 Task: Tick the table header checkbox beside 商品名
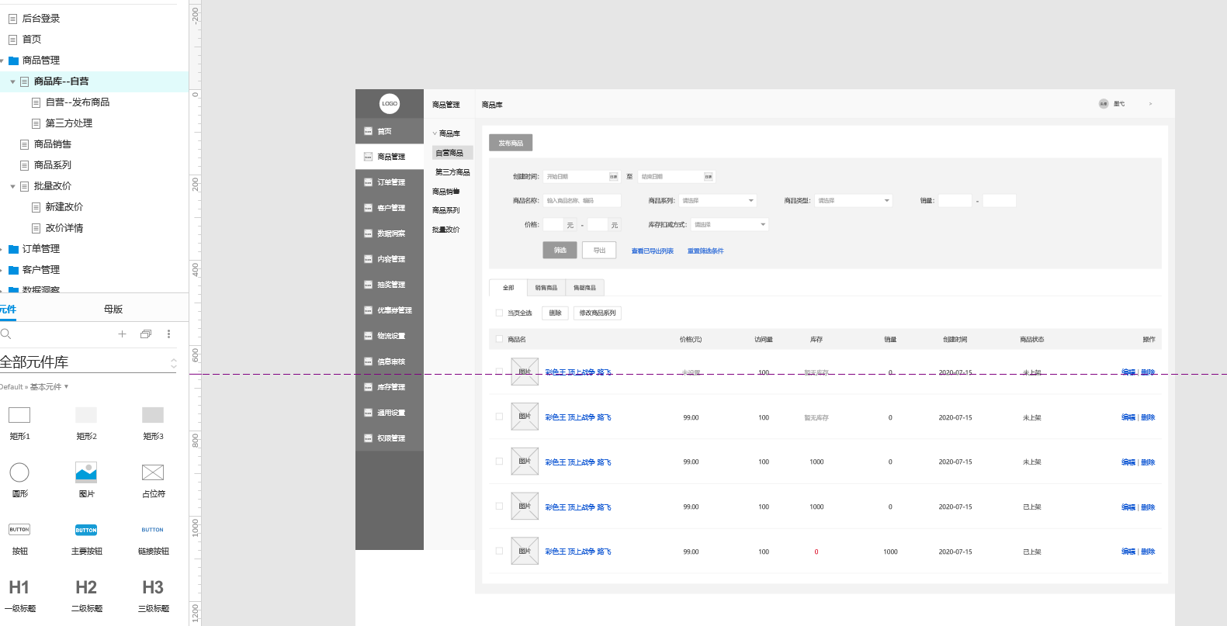[x=499, y=339]
